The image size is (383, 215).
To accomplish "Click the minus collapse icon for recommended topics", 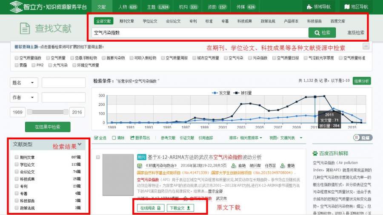I will (x=366, y=46).
